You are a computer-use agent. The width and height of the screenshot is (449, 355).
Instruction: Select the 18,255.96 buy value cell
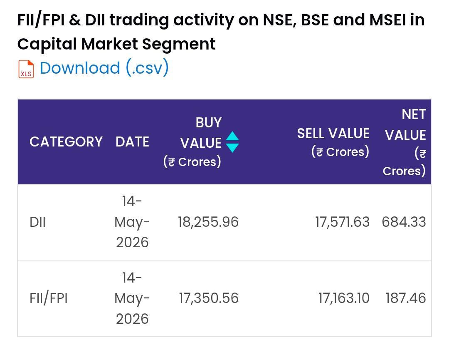[208, 222]
